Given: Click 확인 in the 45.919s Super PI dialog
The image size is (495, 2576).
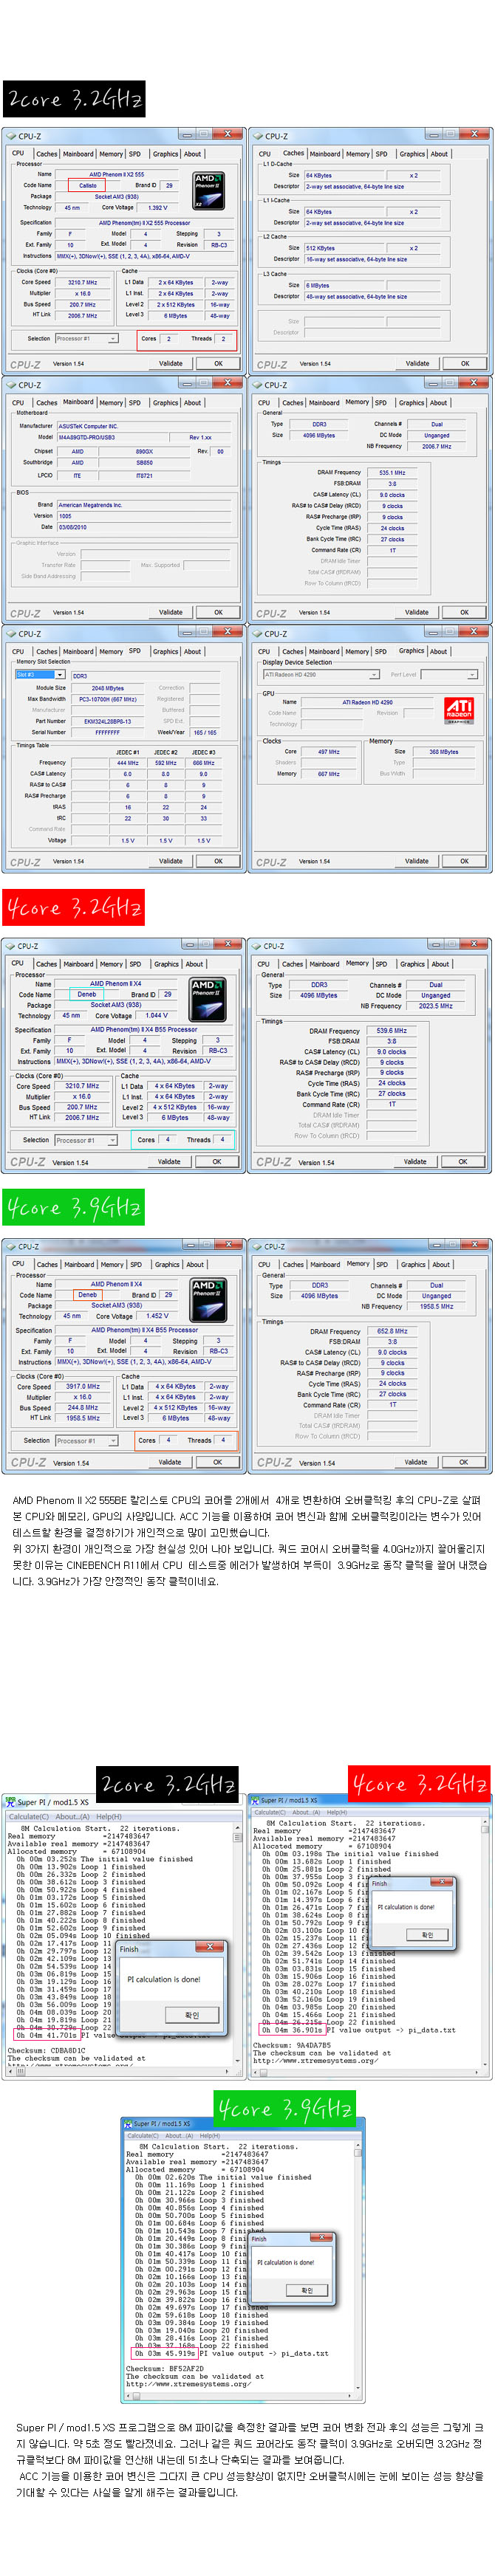Looking at the screenshot, I should click(x=307, y=2291).
